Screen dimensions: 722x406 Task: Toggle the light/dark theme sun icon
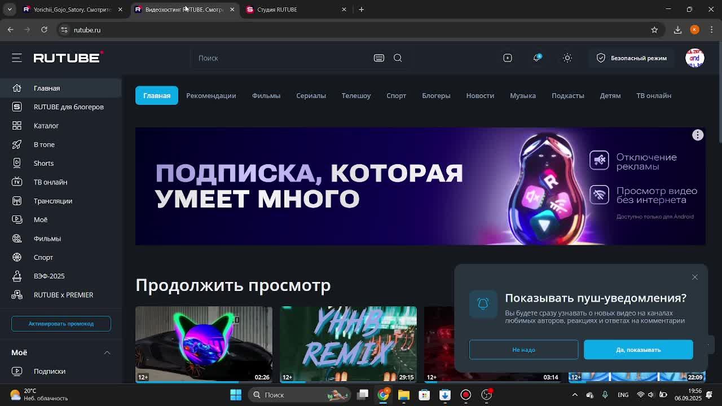pyautogui.click(x=567, y=58)
